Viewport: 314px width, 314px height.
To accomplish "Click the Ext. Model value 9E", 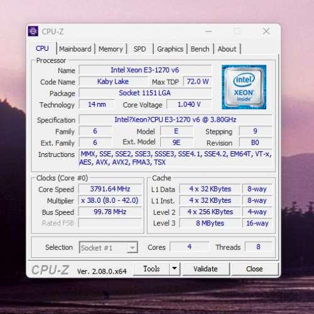I will (x=176, y=143).
